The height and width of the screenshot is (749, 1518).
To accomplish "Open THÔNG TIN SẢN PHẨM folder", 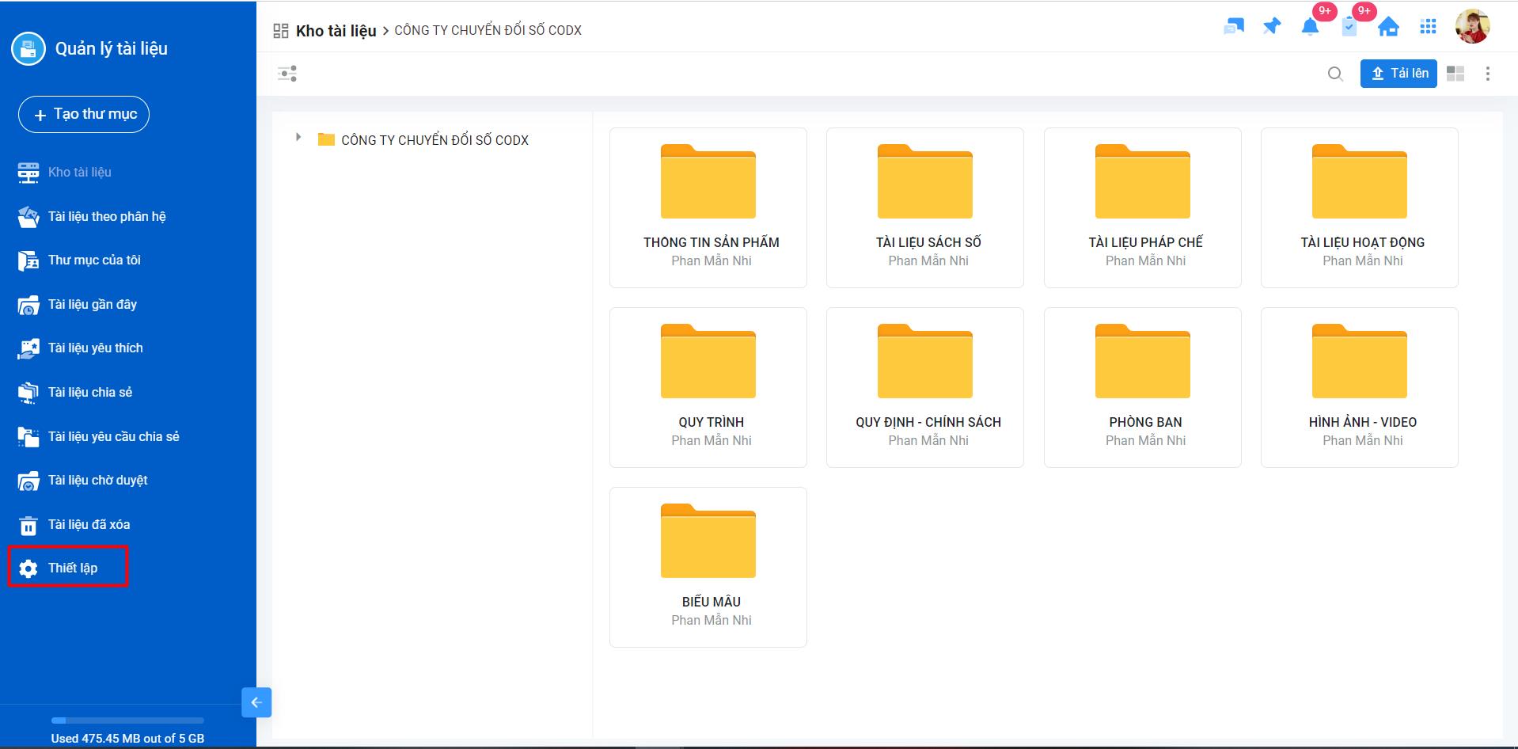I will (708, 207).
